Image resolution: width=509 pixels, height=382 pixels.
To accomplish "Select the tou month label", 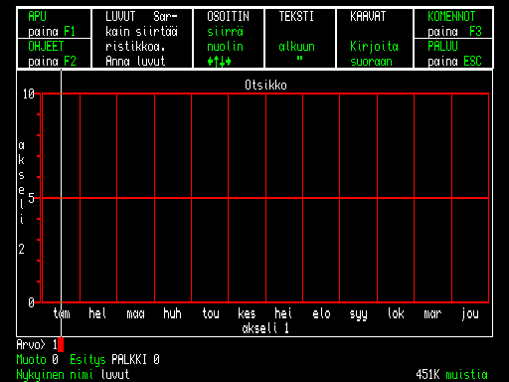I will tap(211, 313).
